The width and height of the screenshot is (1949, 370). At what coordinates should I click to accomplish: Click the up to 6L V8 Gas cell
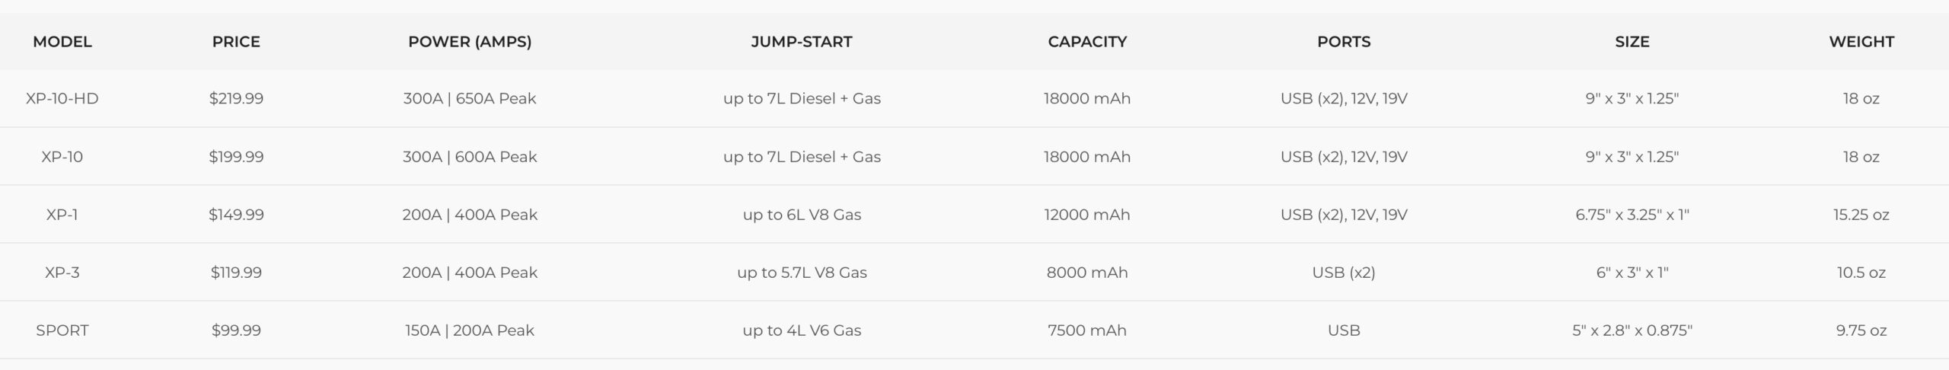tap(802, 215)
